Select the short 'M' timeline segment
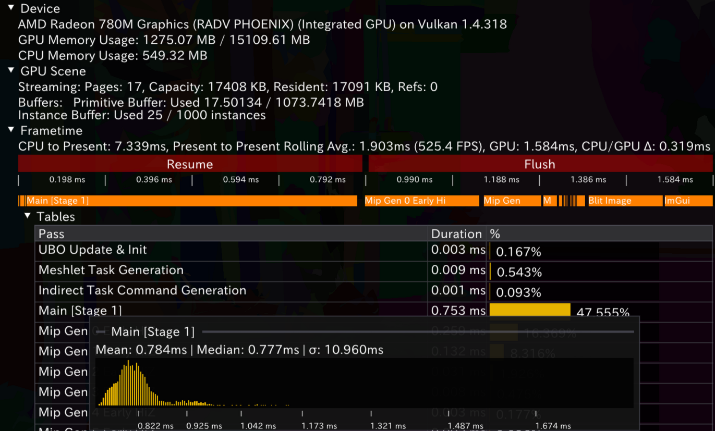Viewport: 715px width, 431px height. [550, 201]
